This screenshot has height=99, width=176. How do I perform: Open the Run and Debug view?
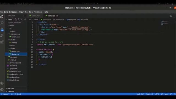(2, 35)
